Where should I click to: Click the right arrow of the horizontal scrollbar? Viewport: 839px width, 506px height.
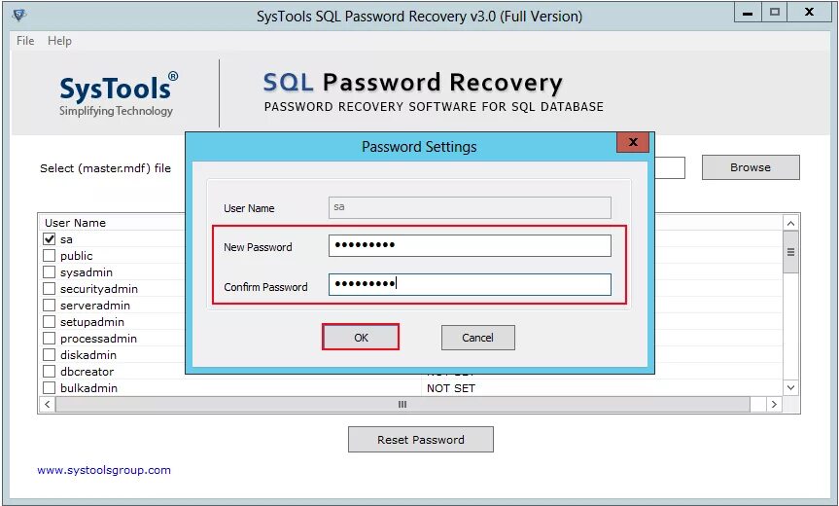tap(774, 404)
